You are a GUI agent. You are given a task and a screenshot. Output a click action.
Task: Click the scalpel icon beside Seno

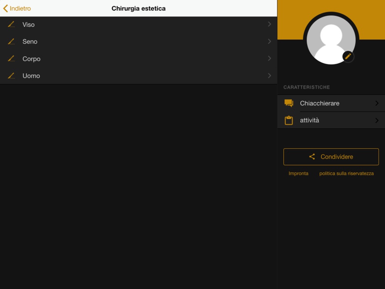11,42
